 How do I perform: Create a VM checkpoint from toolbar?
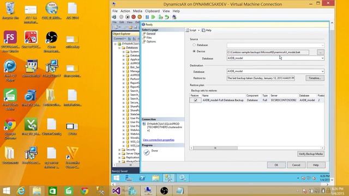pyautogui.click(x=161, y=17)
